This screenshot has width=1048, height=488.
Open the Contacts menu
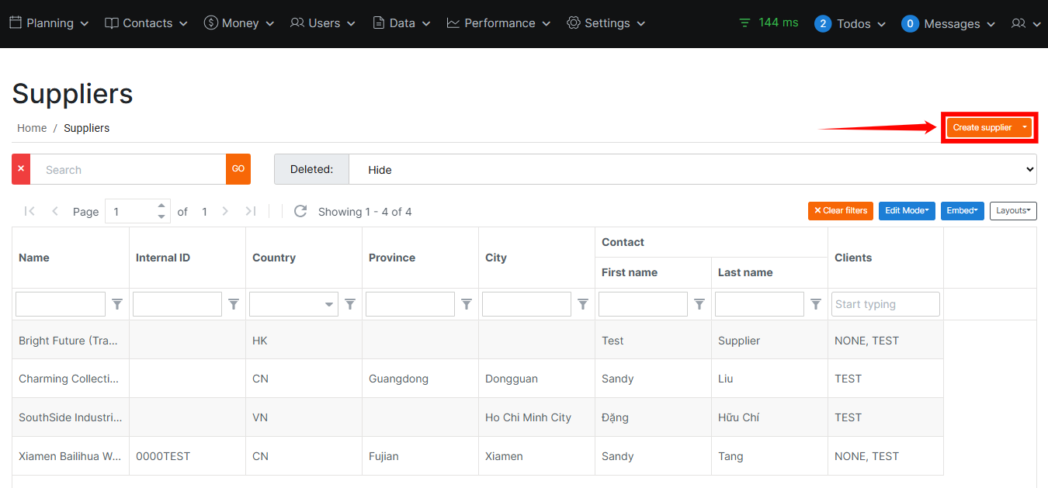[146, 23]
